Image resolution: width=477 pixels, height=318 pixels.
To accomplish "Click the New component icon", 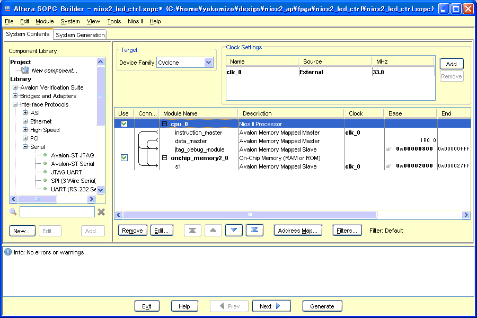I will pyautogui.click(x=25, y=70).
